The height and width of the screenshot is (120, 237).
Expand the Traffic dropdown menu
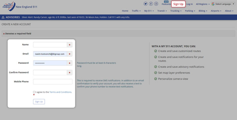tap(136, 11)
